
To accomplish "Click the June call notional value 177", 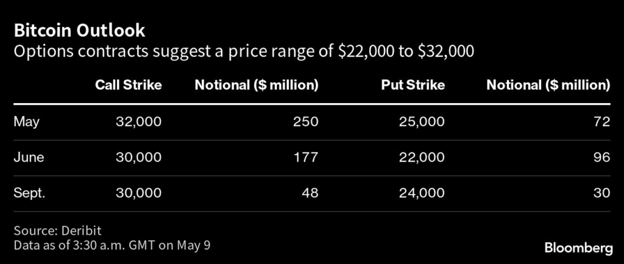I will point(306,157).
